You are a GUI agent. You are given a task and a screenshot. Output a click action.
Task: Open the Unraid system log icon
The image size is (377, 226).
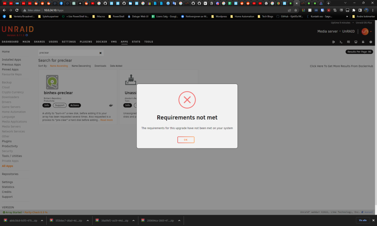pos(363,42)
